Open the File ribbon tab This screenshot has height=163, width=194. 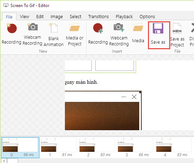(9, 17)
